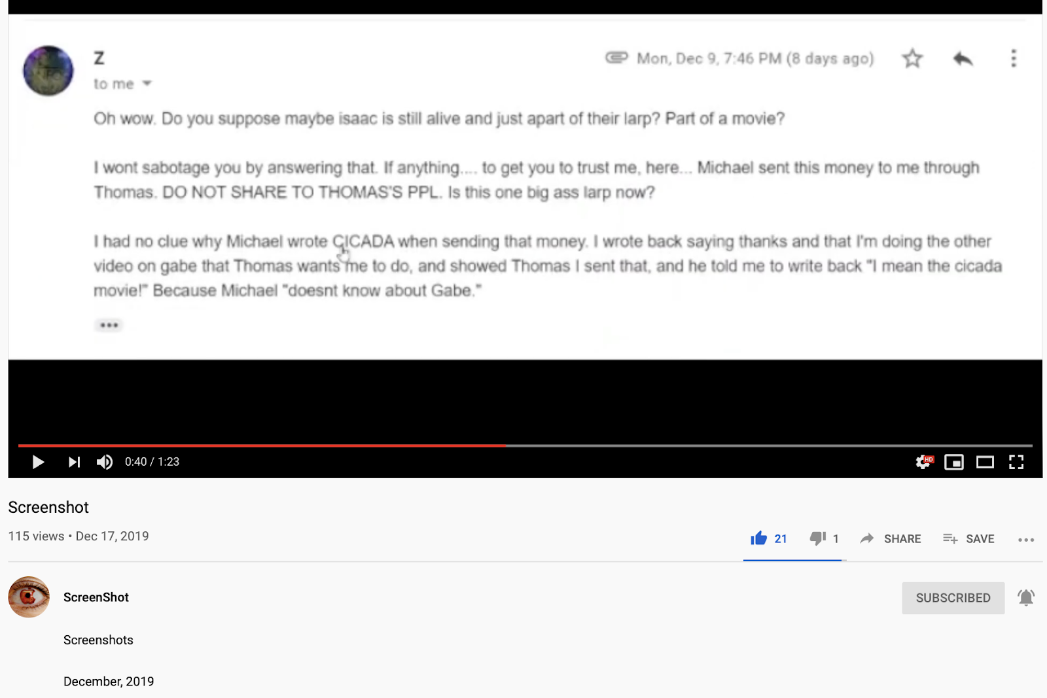1047x698 pixels.
Task: Toggle notification bell for ScreenShot channel
Action: coord(1026,597)
